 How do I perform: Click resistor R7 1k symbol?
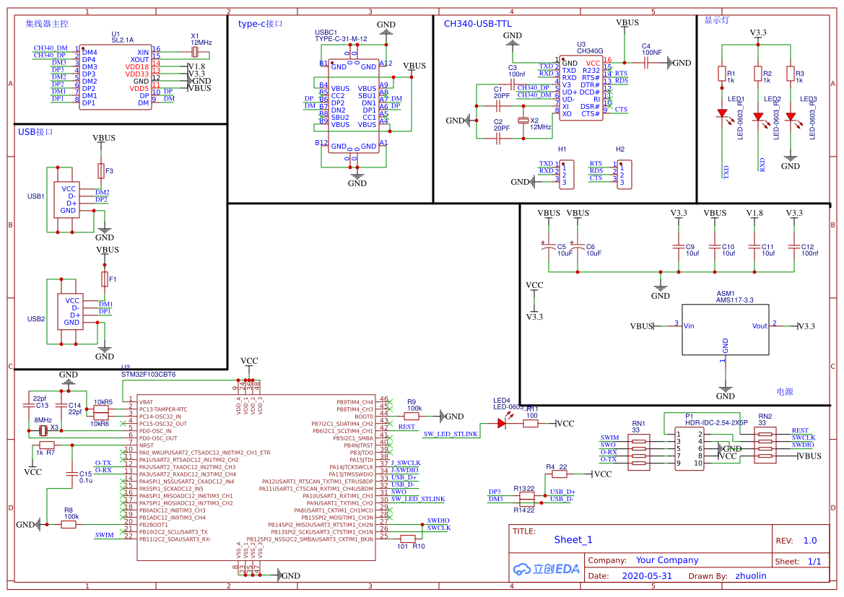pyautogui.click(x=47, y=445)
